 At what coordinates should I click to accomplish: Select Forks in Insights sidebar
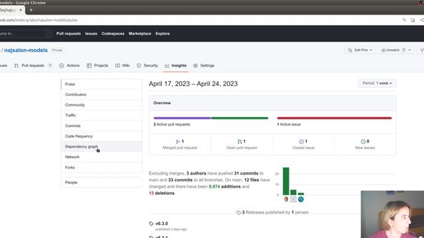pyautogui.click(x=101, y=167)
